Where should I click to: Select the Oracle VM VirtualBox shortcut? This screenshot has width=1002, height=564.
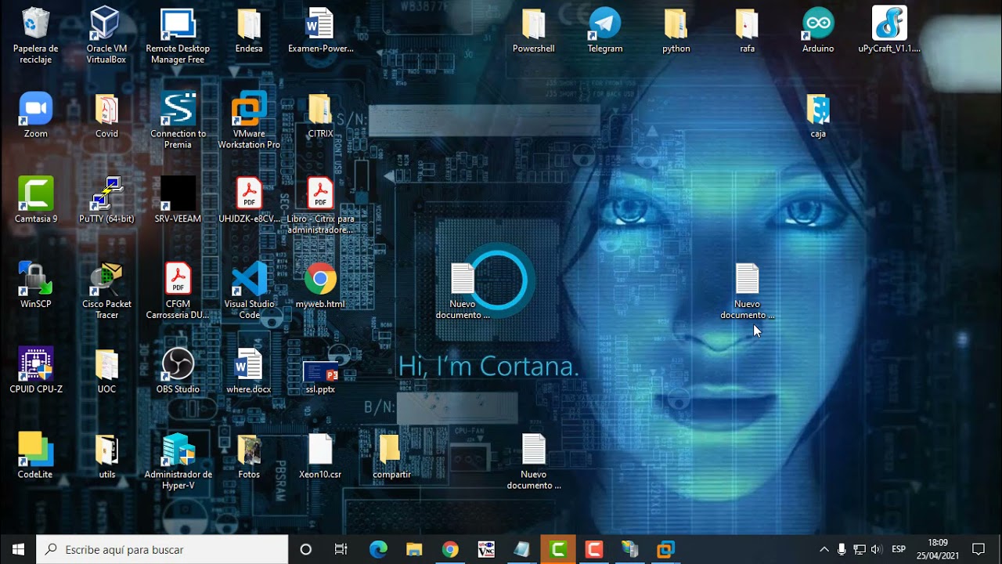[x=106, y=35]
